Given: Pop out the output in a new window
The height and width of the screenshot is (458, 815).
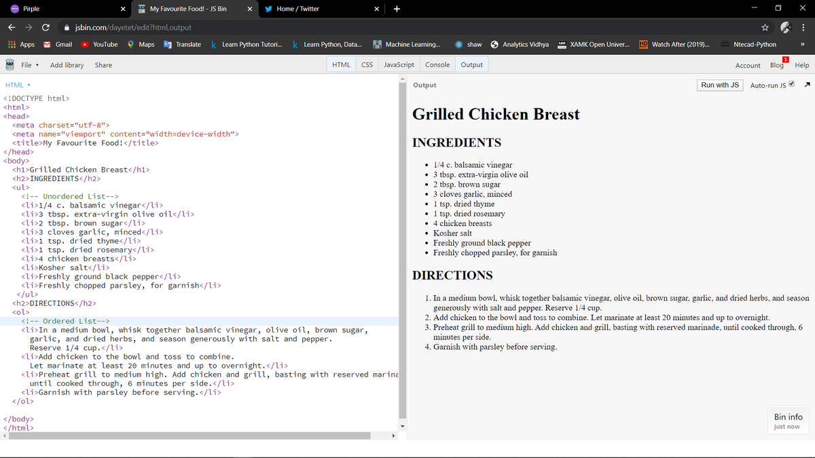Looking at the screenshot, I should pyautogui.click(x=807, y=85).
